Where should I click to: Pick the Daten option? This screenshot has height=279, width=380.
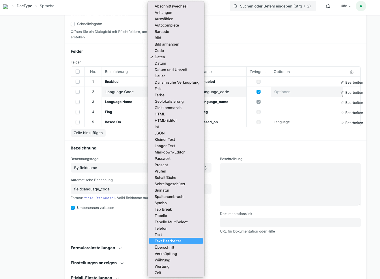click(176, 57)
